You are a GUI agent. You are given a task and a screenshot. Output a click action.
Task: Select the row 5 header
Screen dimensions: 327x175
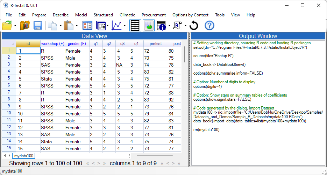point(9,78)
